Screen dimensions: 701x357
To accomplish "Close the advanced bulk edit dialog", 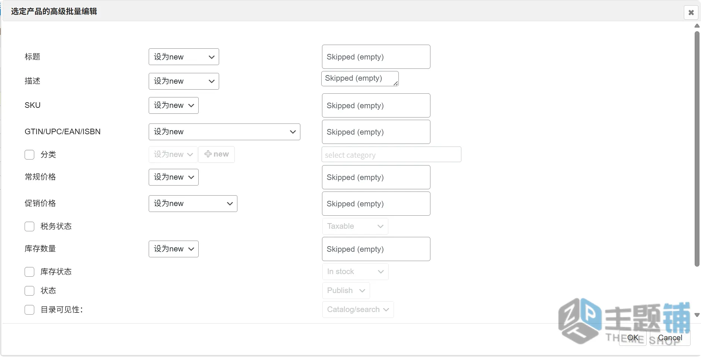I will pyautogui.click(x=691, y=13).
